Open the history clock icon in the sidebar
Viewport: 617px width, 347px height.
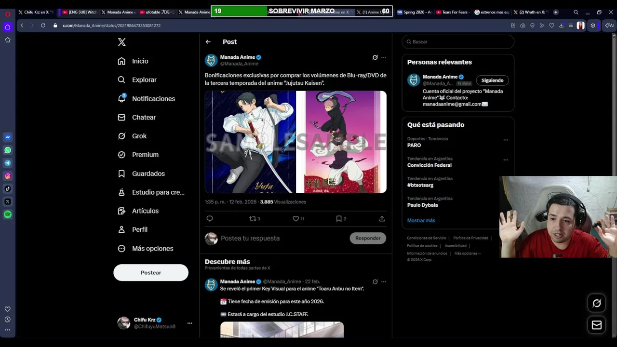8,320
